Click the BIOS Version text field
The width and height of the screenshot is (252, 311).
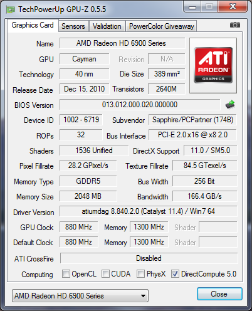(140, 105)
